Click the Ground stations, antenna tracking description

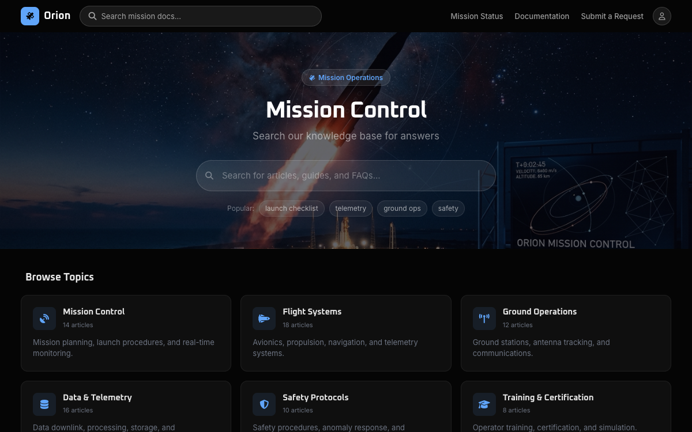[541, 348]
